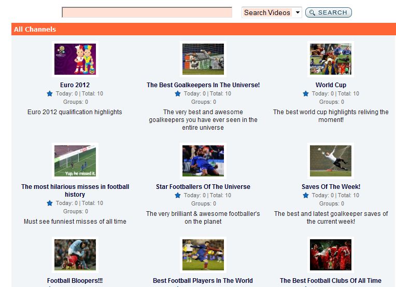Open the Football Bloopers channel thumbnail

[75, 255]
